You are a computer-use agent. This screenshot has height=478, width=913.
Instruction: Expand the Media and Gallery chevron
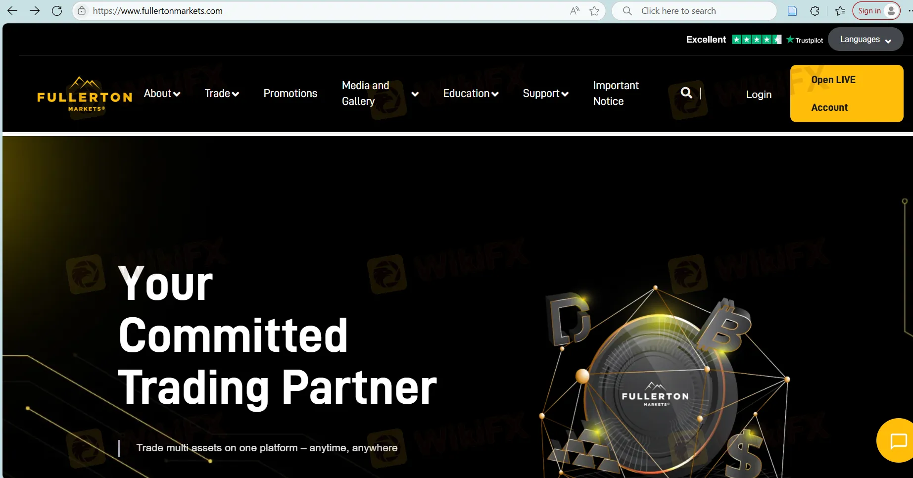pyautogui.click(x=415, y=94)
